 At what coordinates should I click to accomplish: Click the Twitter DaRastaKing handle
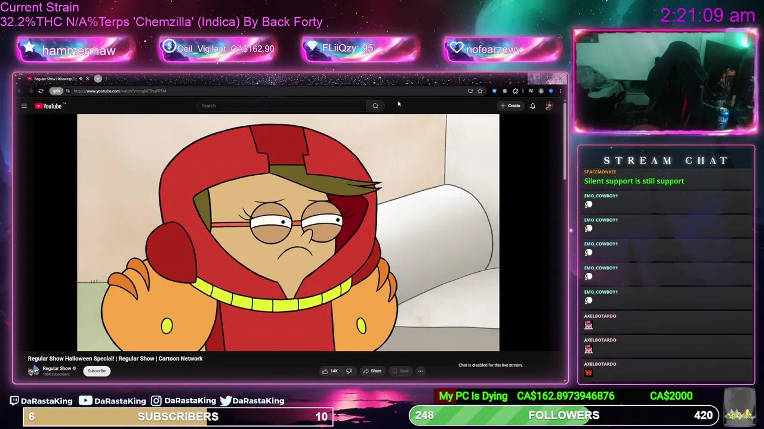point(252,401)
